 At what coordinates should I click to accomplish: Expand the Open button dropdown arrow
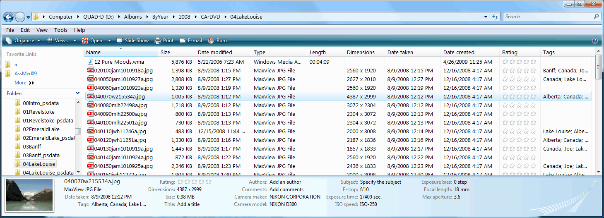point(109,41)
